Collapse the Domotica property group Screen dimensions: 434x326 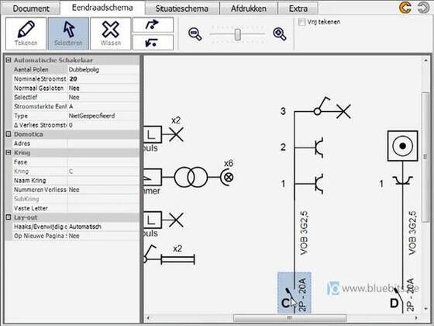click(9, 134)
